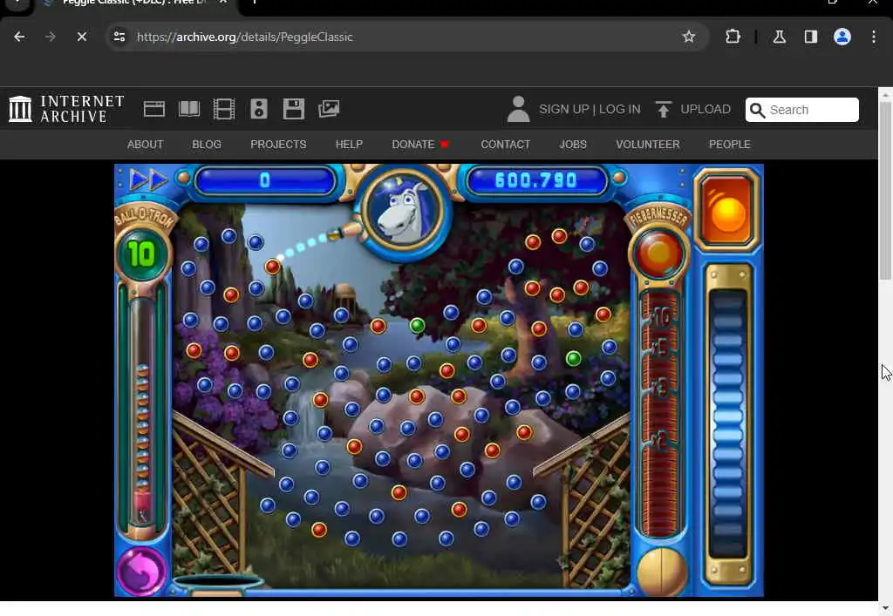Open the PROJECTS menu item
The image size is (893, 616).
coord(278,145)
